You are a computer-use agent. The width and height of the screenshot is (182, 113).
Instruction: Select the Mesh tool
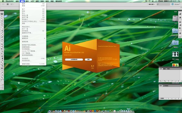click(2, 56)
